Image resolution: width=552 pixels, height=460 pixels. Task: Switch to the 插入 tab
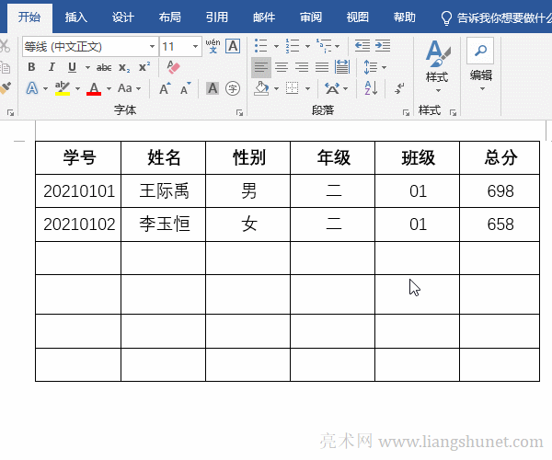[76, 17]
